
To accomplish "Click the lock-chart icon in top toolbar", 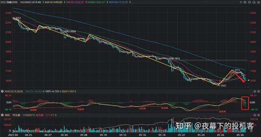I will pyautogui.click(x=254, y=2).
